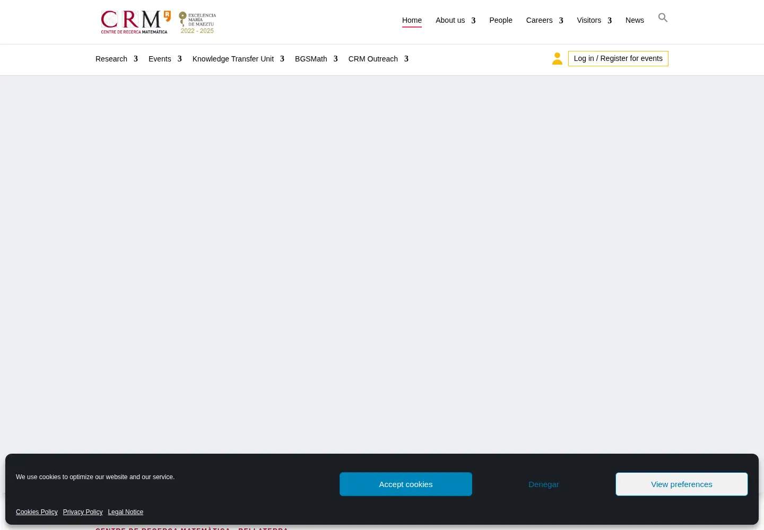
Task: Click the Excelencia María de Maeztu badge
Action: (x=197, y=23)
